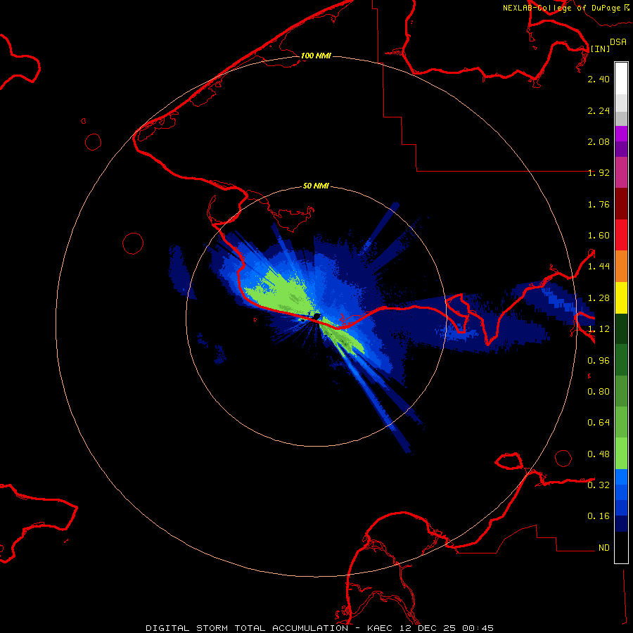Click the dark red swatch in color scale
Screen dimensions: 633x633
click(x=621, y=204)
